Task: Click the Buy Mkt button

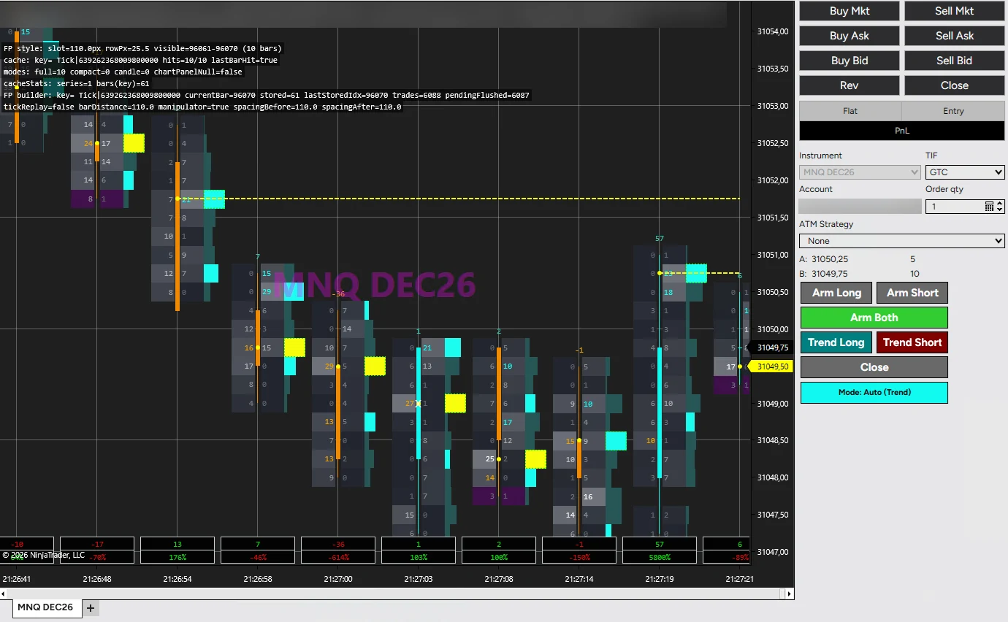Action: [x=849, y=11]
